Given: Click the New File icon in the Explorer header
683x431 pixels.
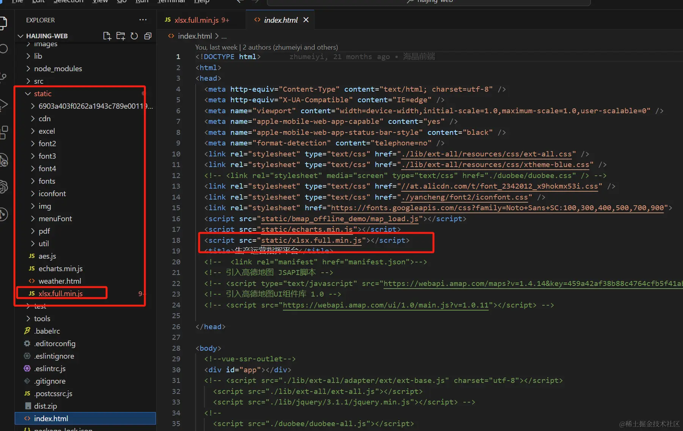Looking at the screenshot, I should click(x=107, y=36).
